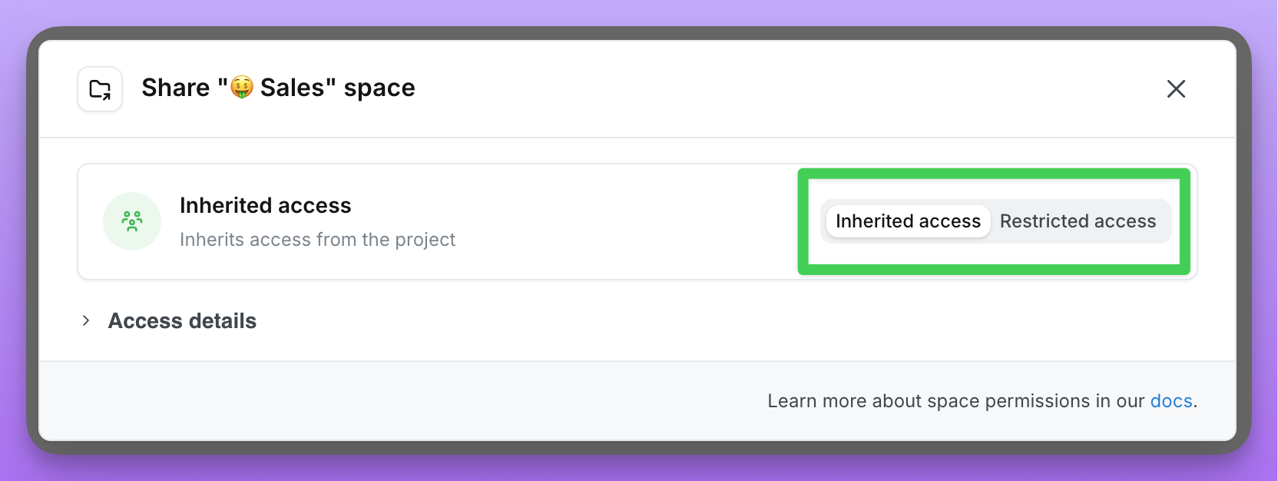Open the docs link
1278x481 pixels.
(1170, 401)
